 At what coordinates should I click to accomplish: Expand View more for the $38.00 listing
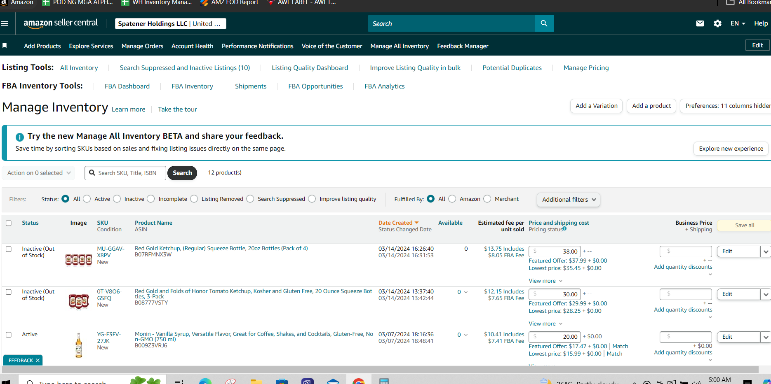(545, 281)
